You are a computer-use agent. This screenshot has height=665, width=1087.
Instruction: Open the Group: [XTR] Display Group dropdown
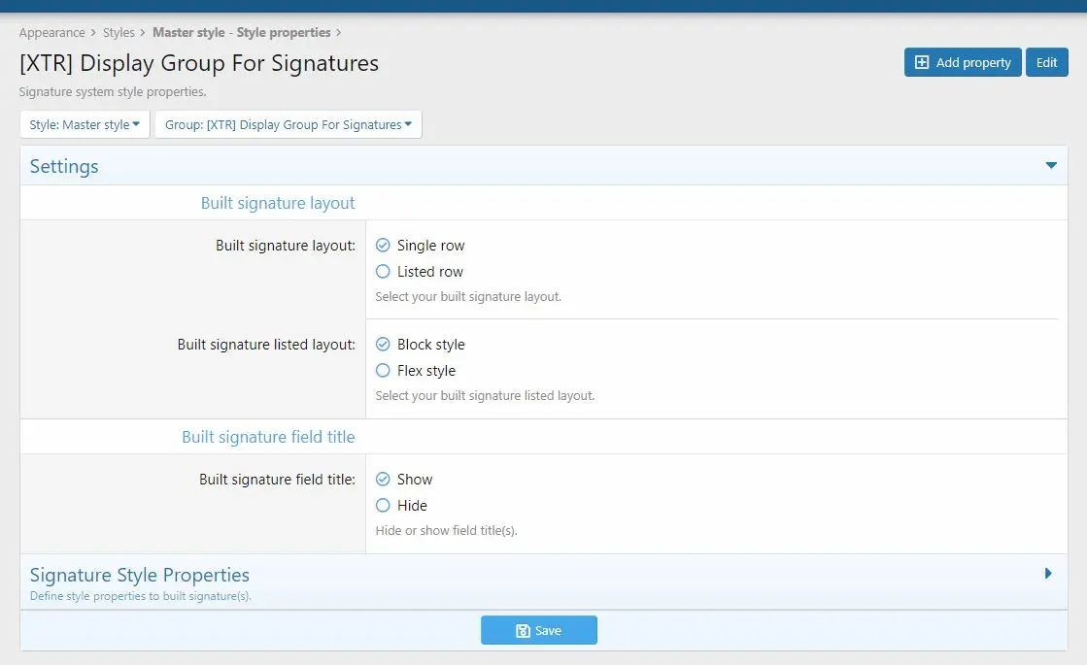[x=289, y=124]
